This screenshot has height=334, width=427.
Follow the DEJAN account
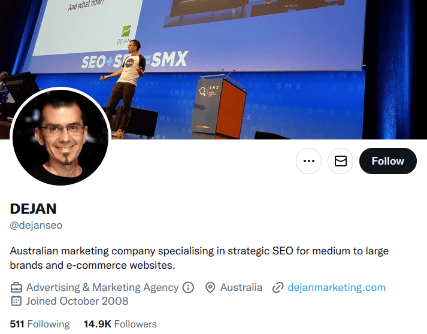[x=388, y=161]
